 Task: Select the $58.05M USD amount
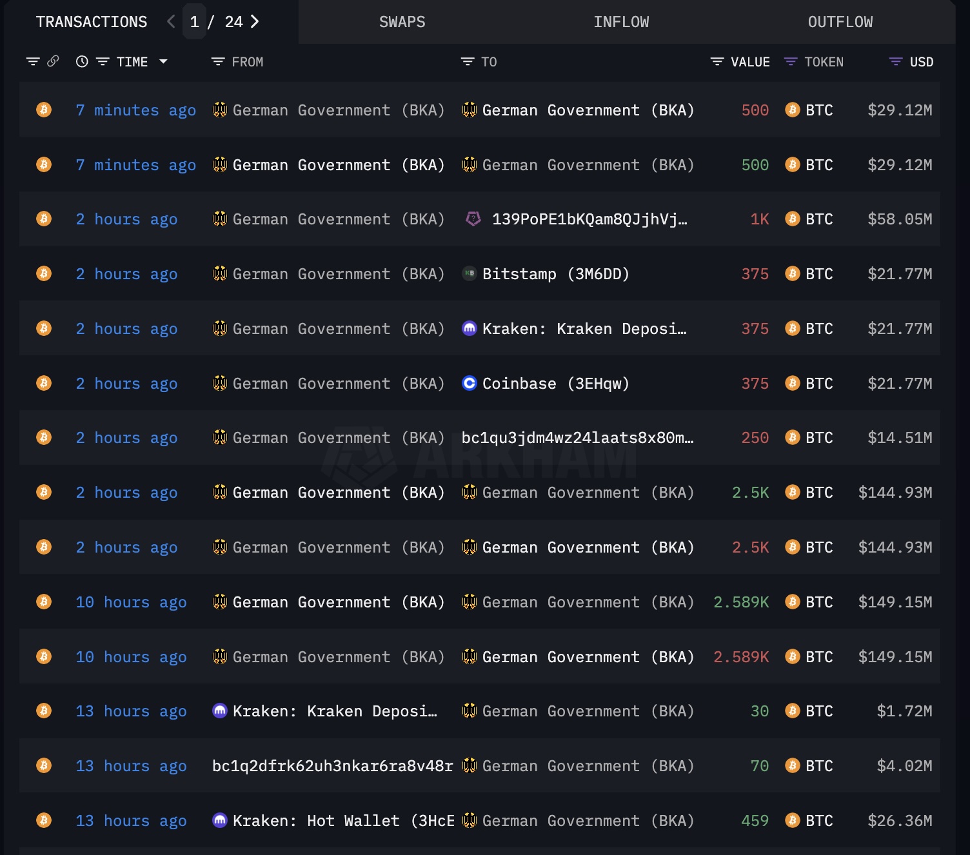(900, 219)
